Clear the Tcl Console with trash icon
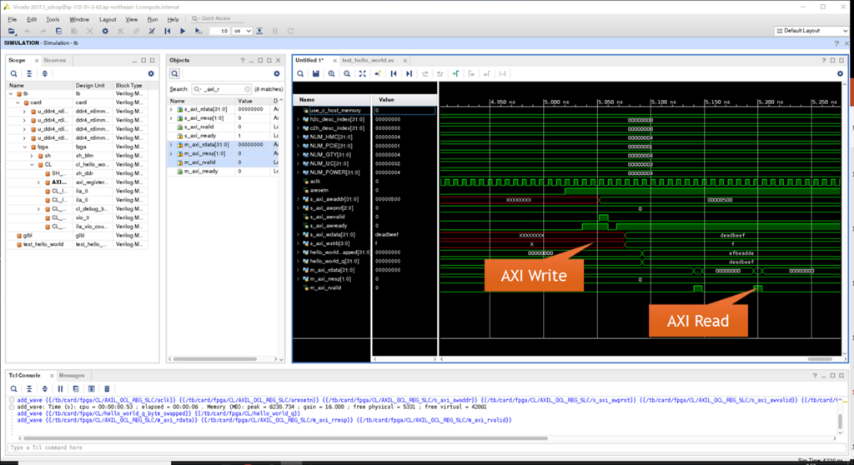 [108, 389]
